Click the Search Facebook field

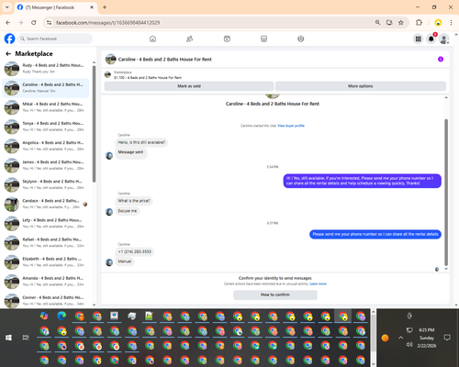(x=55, y=39)
